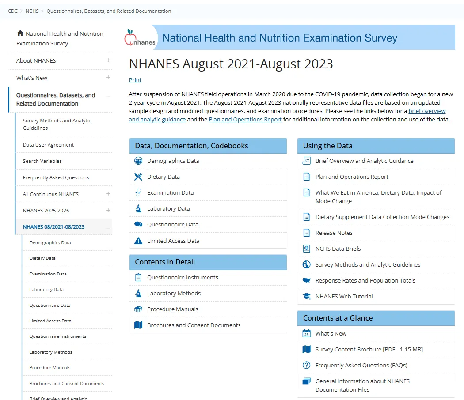
Task: Open Procedure Manuals in Contents in Detail
Action: click(x=172, y=309)
